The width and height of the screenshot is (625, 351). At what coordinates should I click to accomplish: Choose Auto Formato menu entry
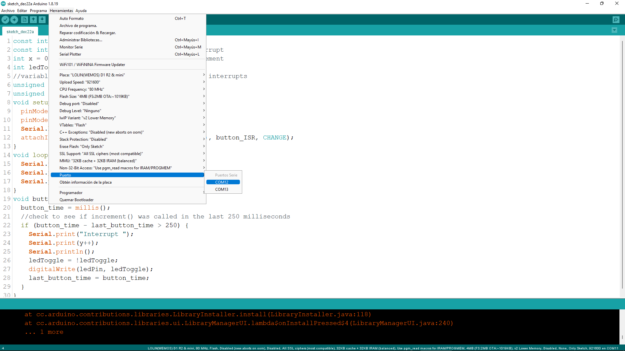(x=72, y=19)
